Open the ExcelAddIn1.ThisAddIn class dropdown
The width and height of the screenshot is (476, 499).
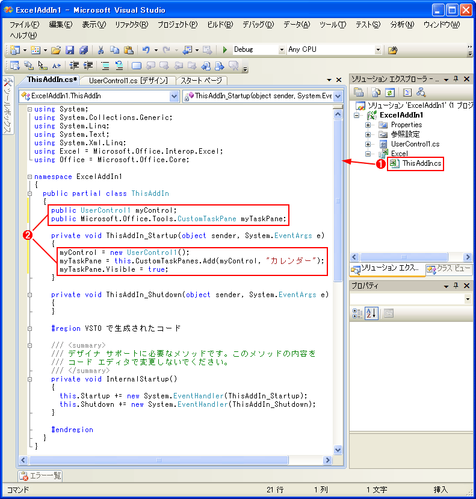[174, 96]
